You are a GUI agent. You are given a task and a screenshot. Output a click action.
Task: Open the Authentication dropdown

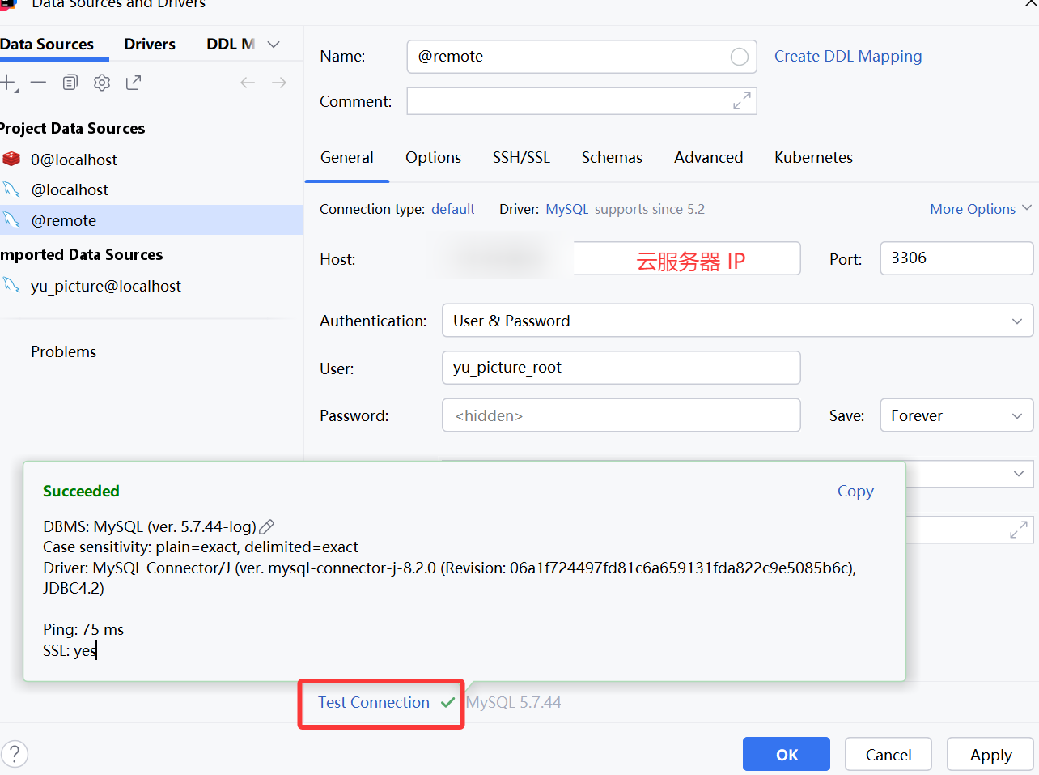point(737,321)
